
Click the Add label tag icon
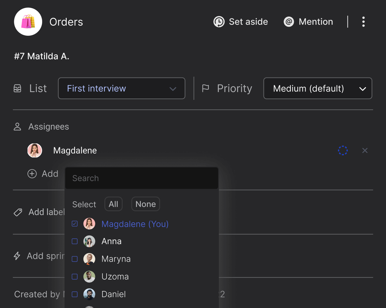pos(18,212)
